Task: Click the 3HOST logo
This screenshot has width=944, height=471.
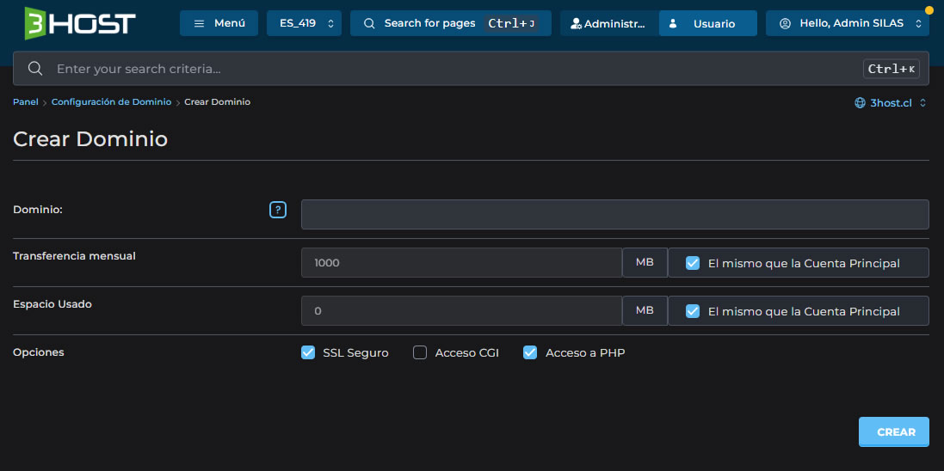Action: pos(80,23)
